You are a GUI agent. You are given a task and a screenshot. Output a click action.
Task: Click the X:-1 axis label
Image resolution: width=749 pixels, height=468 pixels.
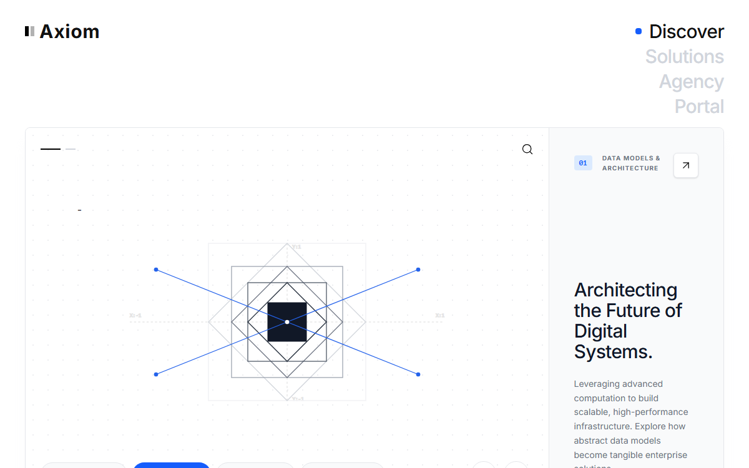(x=135, y=316)
